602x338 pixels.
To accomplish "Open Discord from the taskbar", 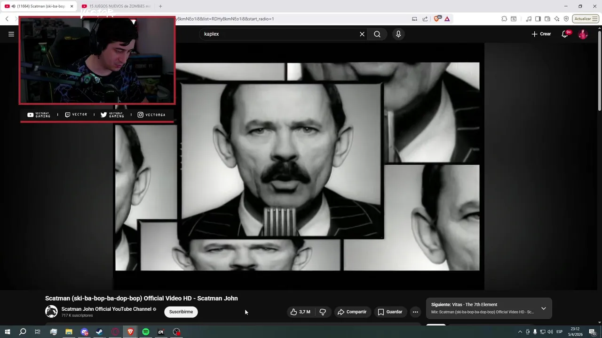I will pos(84,332).
